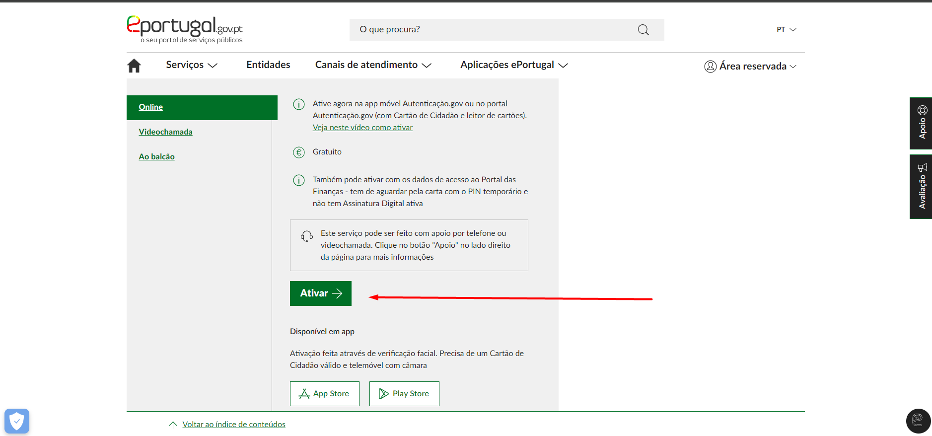Click the chat assistant icon bottom right
This screenshot has height=436, width=932.
pos(918,421)
